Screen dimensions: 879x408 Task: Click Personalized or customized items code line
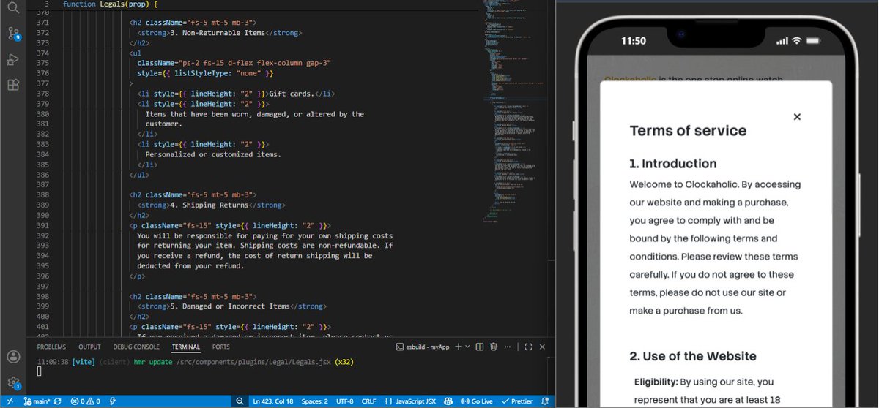pyautogui.click(x=213, y=154)
